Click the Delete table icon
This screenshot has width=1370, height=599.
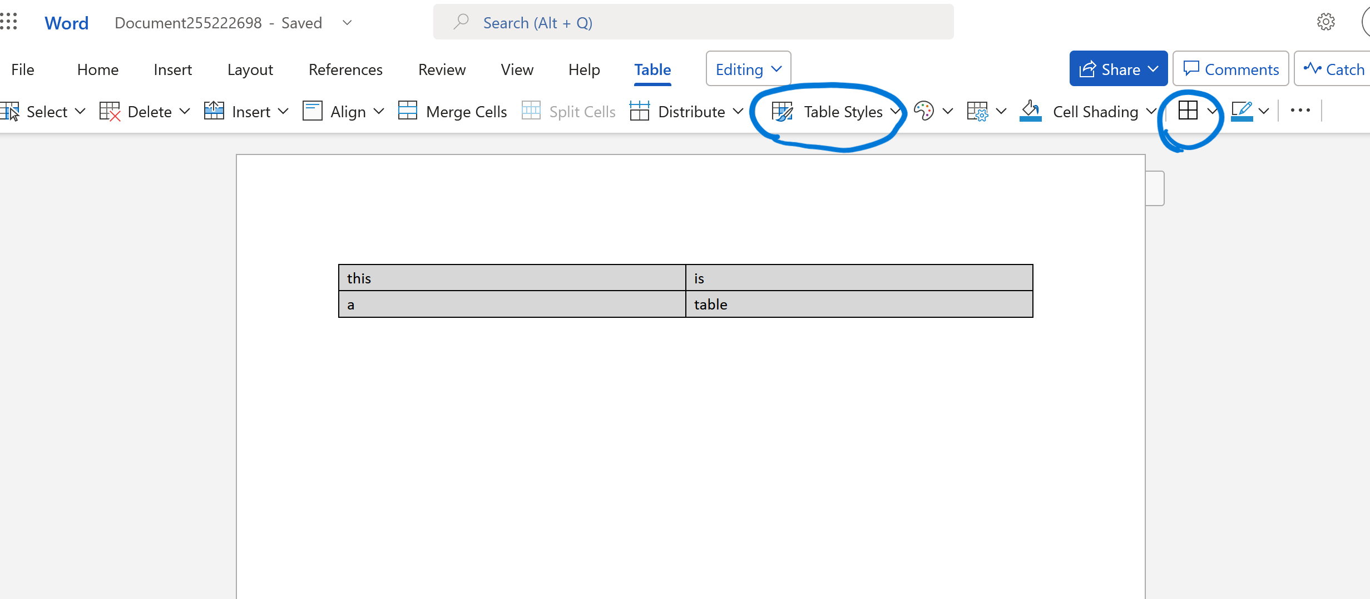pyautogui.click(x=110, y=111)
